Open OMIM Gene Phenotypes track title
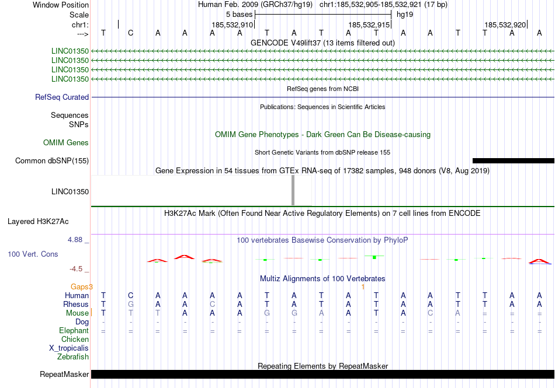Image resolution: width=555 pixels, height=388 pixels. (x=322, y=134)
